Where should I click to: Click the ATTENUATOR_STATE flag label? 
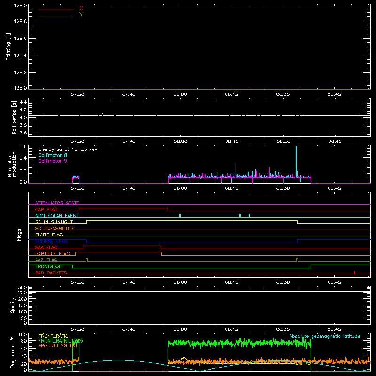[57, 203]
